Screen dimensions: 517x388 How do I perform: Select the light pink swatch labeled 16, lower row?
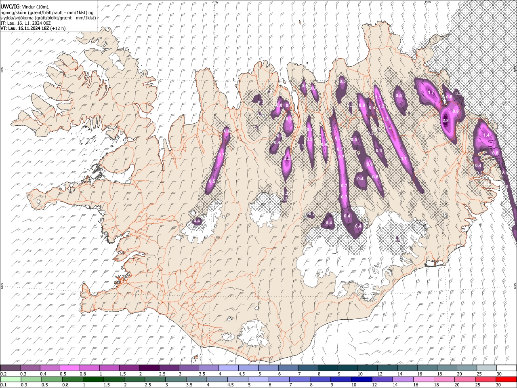tap(423, 380)
